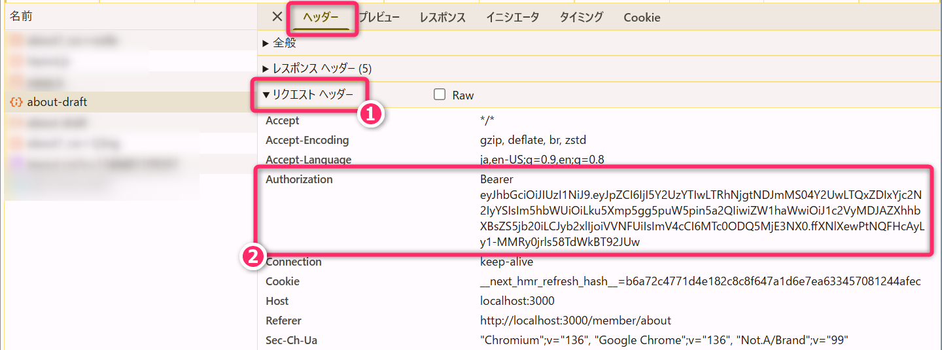Click the Referer URL value

(x=575, y=321)
